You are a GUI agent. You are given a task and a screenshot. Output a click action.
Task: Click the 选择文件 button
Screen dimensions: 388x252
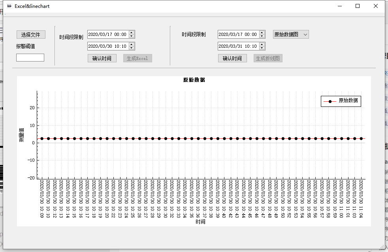tap(31, 35)
